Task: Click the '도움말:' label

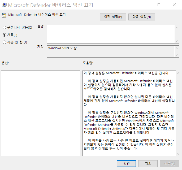Action: (x=88, y=63)
